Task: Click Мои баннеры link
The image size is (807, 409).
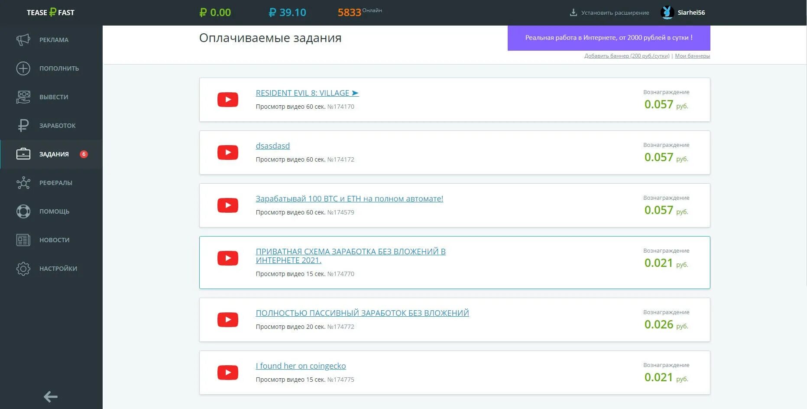Action: tap(692, 56)
